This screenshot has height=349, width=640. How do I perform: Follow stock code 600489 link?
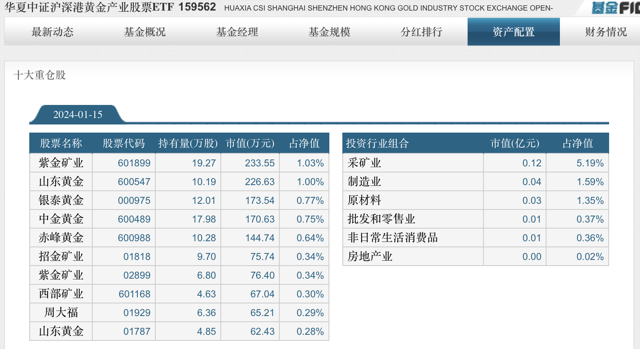[134, 219]
